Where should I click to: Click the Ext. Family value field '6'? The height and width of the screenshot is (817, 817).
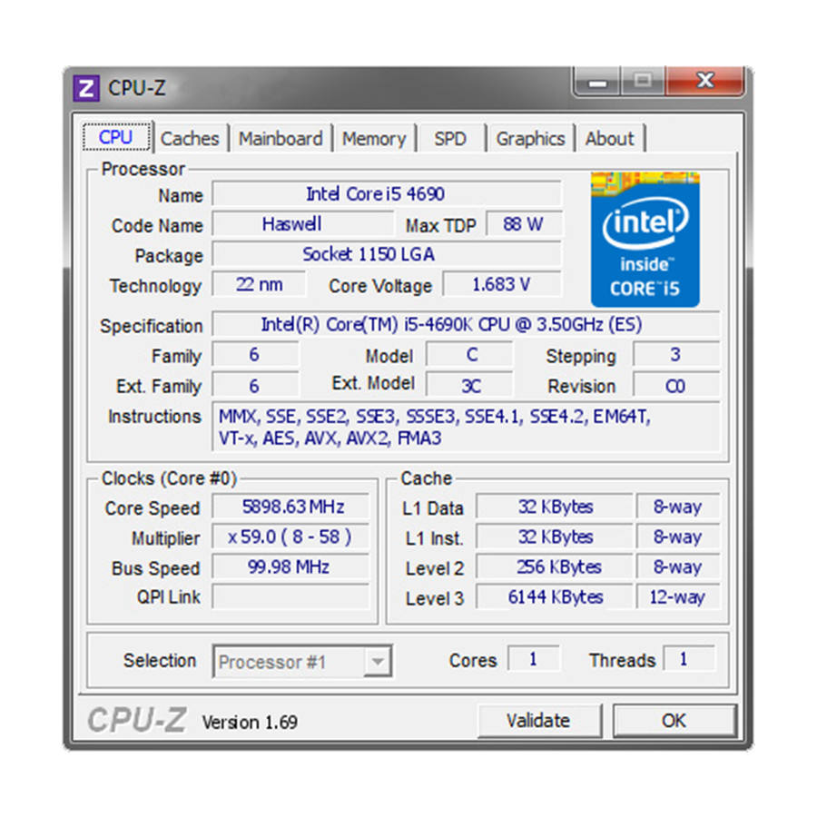(x=255, y=386)
